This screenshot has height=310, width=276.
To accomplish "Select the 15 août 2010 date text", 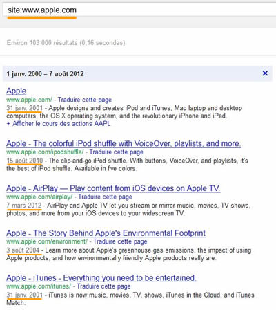I will (25, 161).
